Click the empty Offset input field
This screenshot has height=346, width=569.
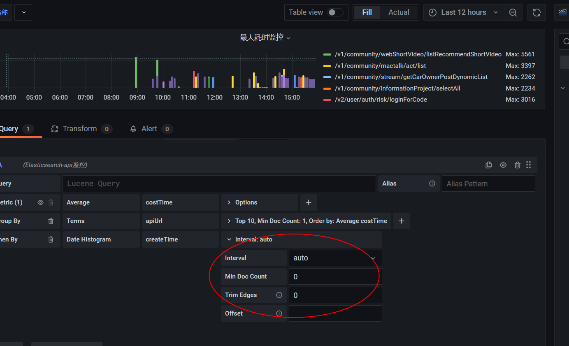click(335, 313)
